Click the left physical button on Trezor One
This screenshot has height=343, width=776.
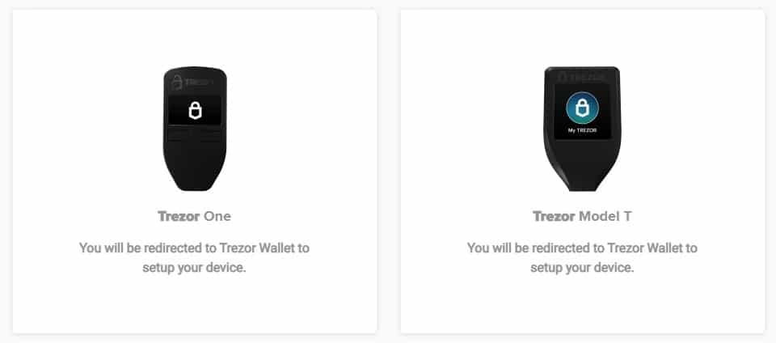[x=180, y=136]
